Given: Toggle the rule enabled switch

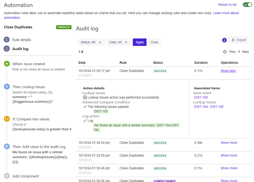Looking at the screenshot, I should (x=247, y=5).
